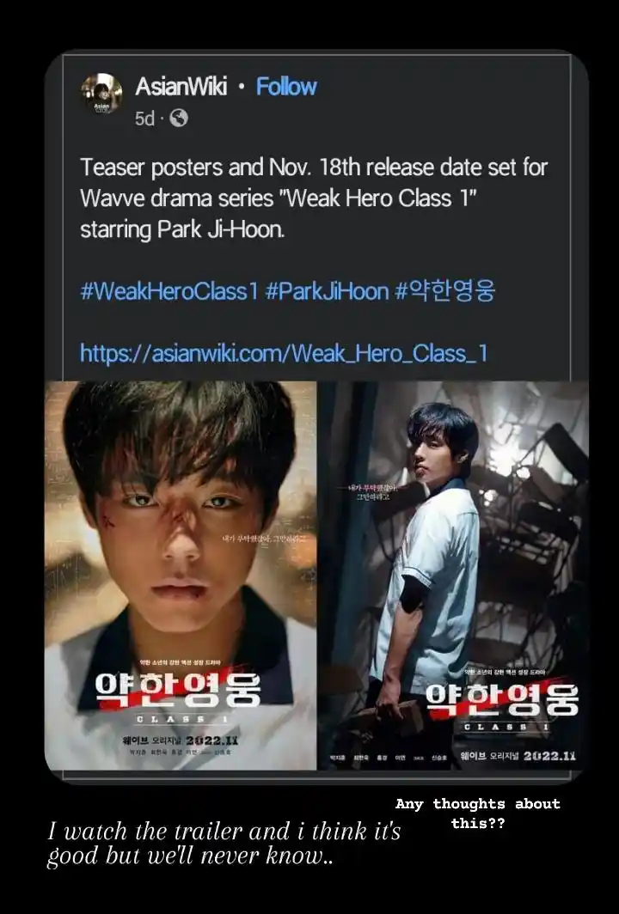619x914 pixels.
Task: Open the AsianWiki profile picture
Action: click(x=101, y=94)
